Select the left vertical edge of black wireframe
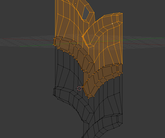 (55, 67)
